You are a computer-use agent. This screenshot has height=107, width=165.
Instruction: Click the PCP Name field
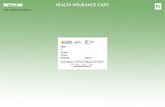64,52
